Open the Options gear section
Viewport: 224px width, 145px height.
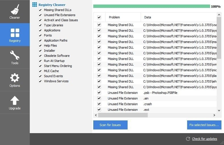tap(15, 80)
